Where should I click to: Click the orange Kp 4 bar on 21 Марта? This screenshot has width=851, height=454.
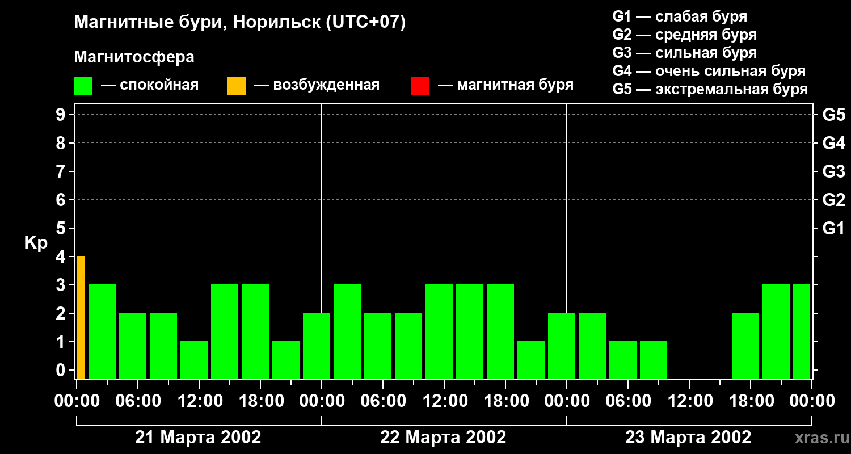(x=81, y=317)
